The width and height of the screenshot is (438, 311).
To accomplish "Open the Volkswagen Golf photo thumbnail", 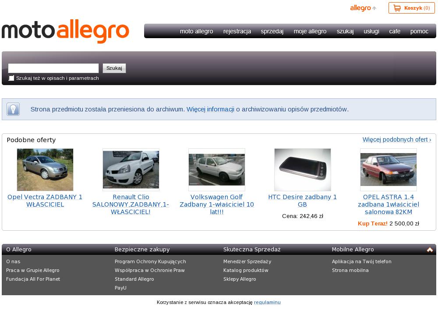I will [217, 170].
